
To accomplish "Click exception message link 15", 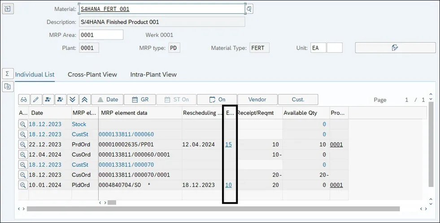I will pos(228,145).
